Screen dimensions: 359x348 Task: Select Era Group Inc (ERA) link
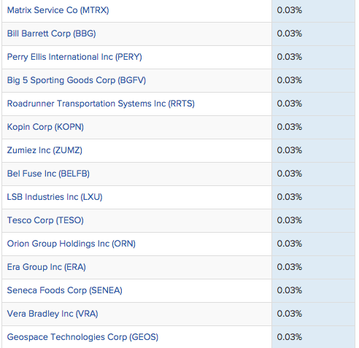pos(46,267)
